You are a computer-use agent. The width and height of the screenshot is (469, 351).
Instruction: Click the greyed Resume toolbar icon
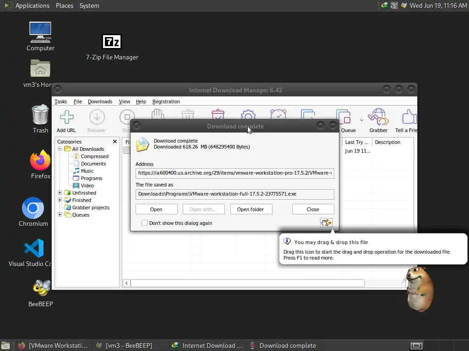[97, 117]
